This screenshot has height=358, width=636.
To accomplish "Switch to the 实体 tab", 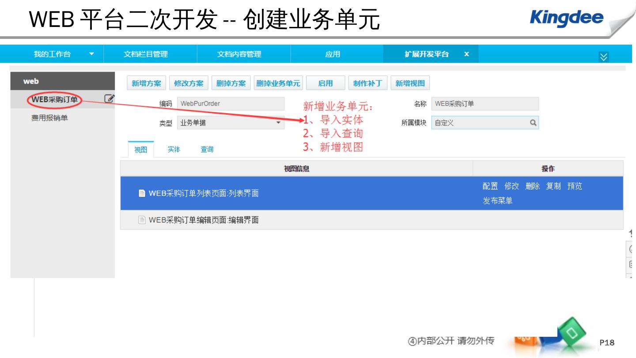I will [x=174, y=149].
